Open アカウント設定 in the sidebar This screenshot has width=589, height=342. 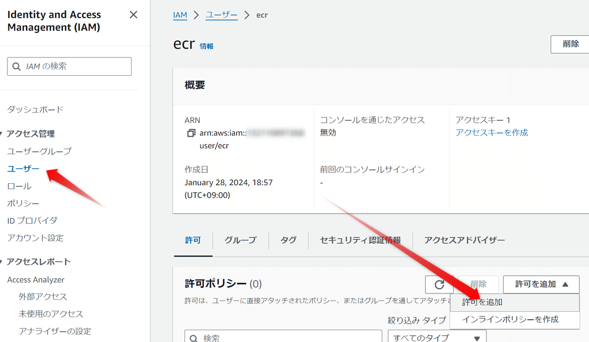pyautogui.click(x=35, y=238)
